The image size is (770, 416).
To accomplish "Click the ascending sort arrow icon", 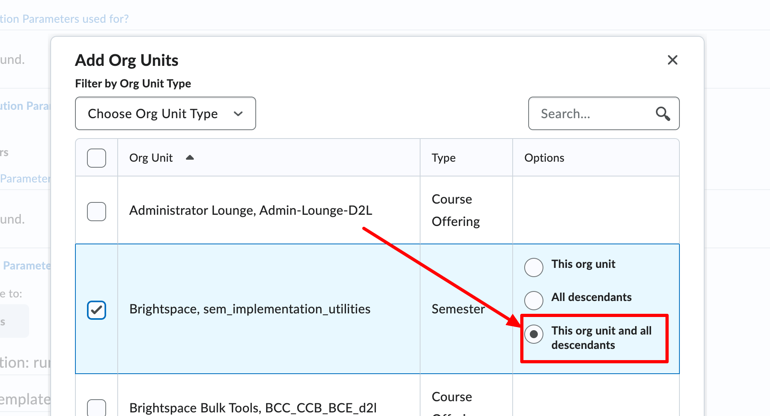I will pos(190,157).
